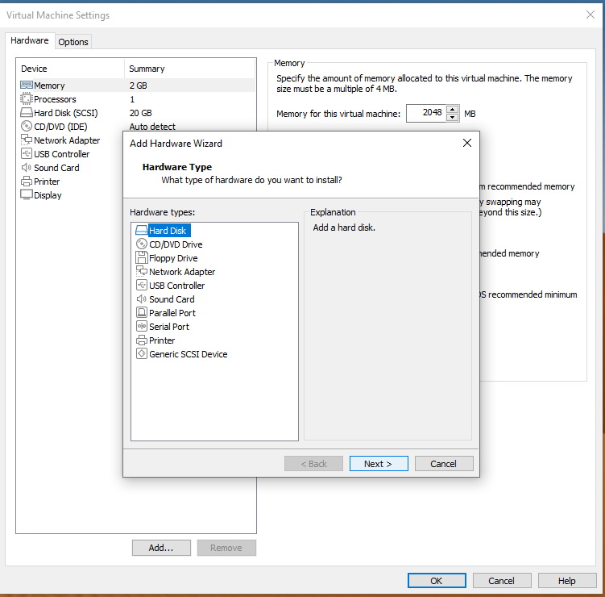
Task: Pick Printer icon in Hardware types list
Action: coord(142,340)
